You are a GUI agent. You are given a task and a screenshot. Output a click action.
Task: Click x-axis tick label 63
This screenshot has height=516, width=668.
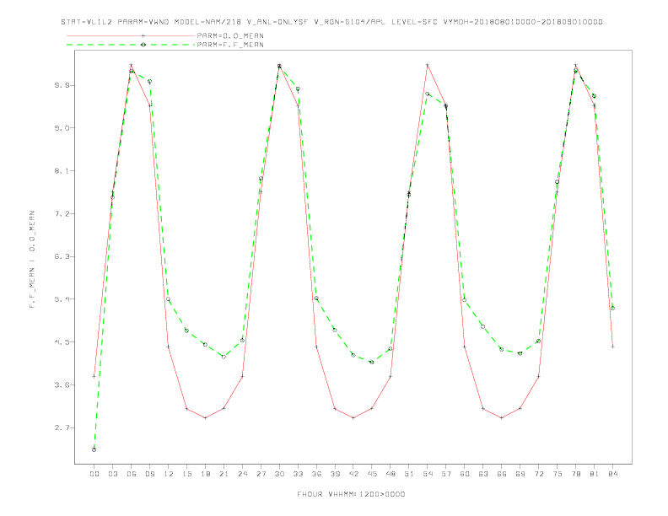(483, 474)
